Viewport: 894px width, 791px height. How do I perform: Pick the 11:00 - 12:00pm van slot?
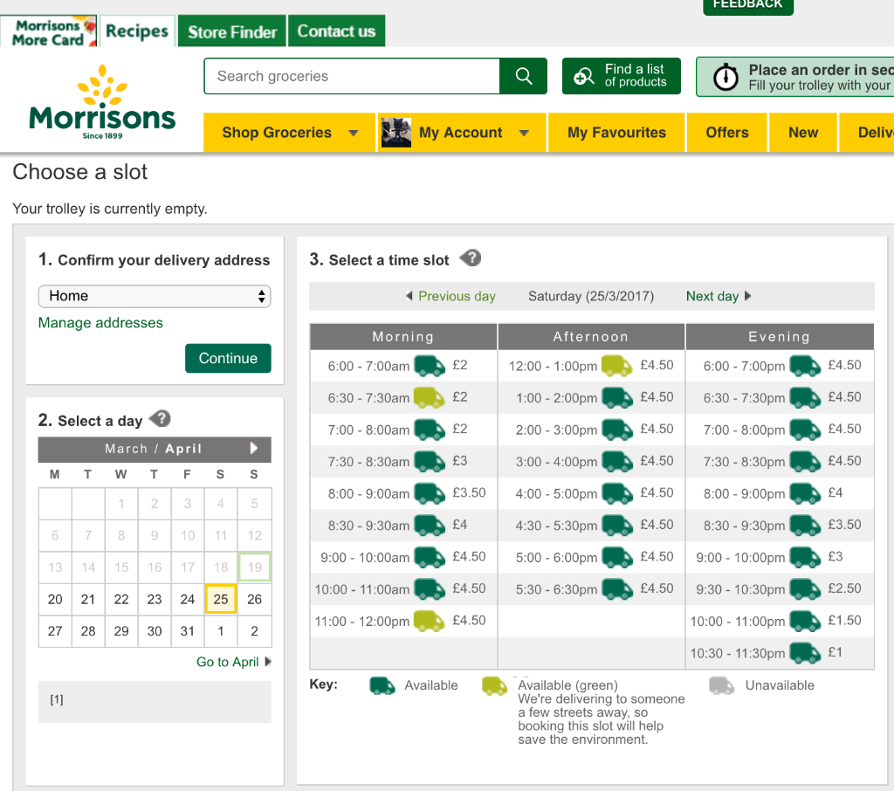[x=429, y=621]
